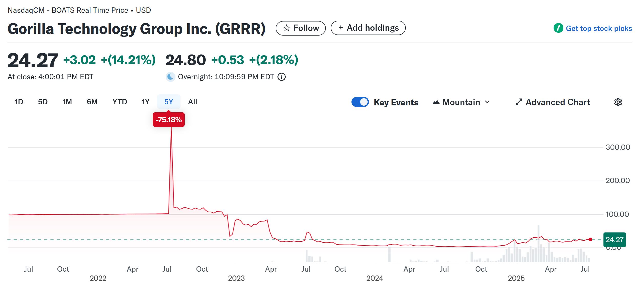
Task: Click the green top stock picks badge icon
Action: point(558,28)
